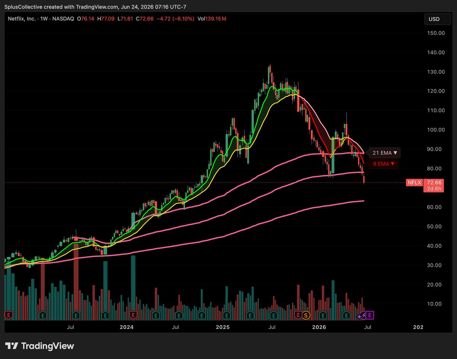
Task: Click the 110.00 price axis label
Action: point(436,110)
